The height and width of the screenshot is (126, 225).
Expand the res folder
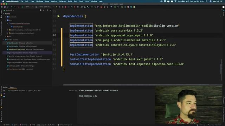tap(6, 36)
